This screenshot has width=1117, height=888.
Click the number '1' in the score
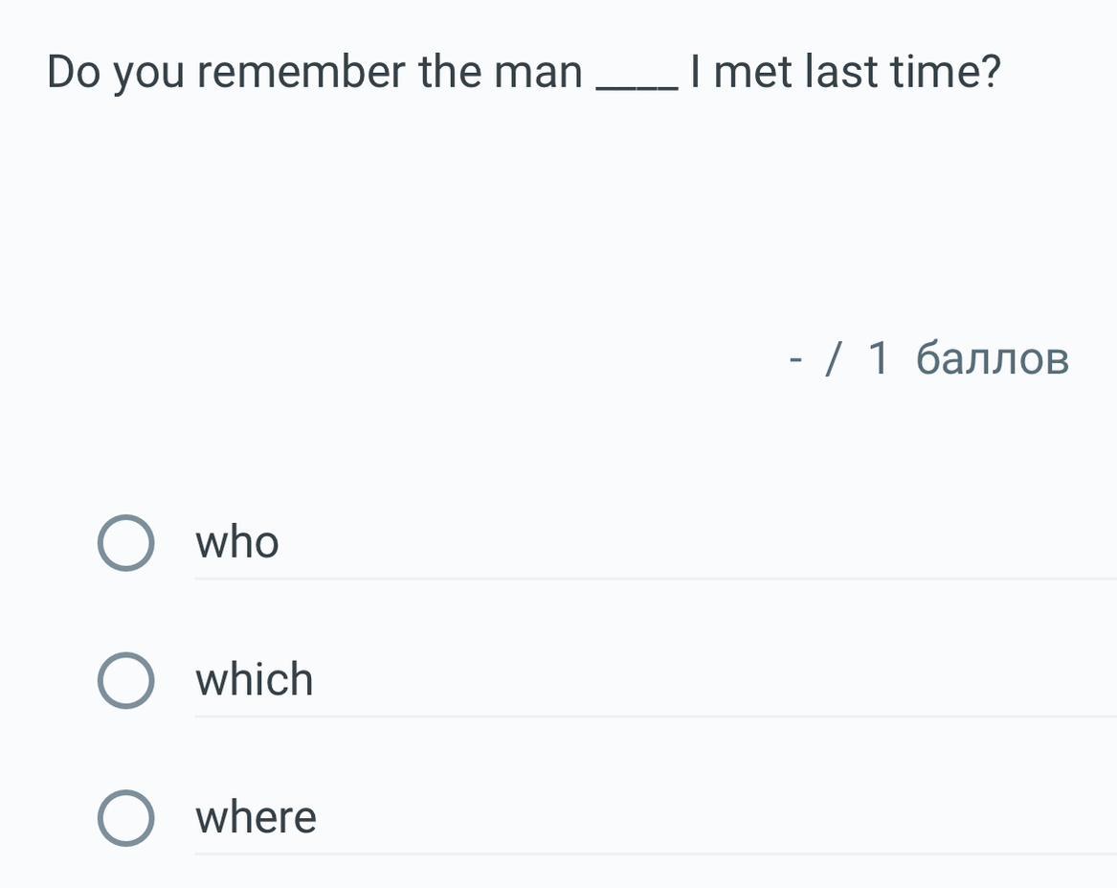[879, 359]
